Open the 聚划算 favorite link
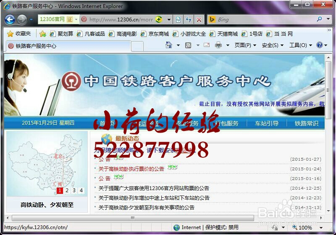336x235 pixels. (61, 34)
